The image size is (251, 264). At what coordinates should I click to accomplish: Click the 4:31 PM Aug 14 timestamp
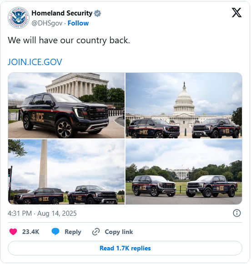click(x=42, y=213)
